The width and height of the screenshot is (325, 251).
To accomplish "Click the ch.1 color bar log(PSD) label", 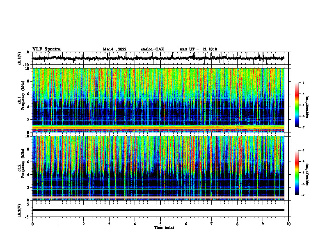I will [307, 107].
